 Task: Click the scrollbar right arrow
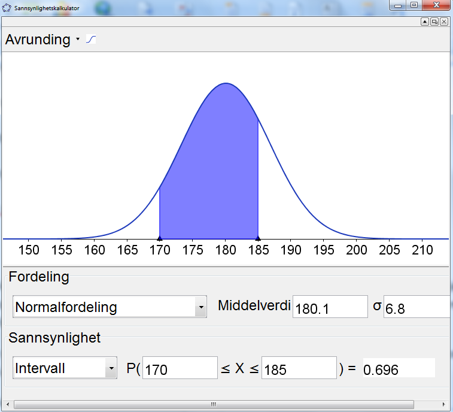[x=444, y=404]
